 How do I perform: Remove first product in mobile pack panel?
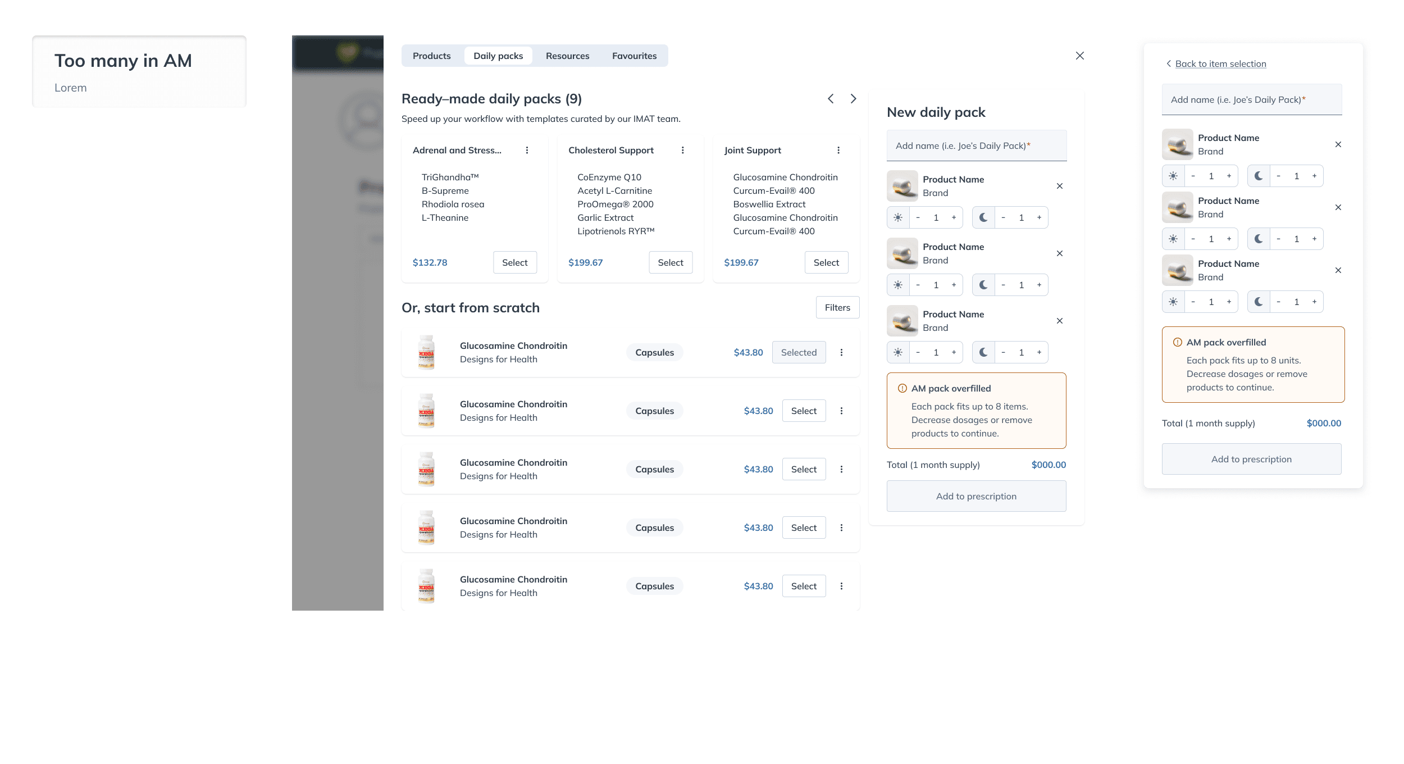pyautogui.click(x=1338, y=144)
